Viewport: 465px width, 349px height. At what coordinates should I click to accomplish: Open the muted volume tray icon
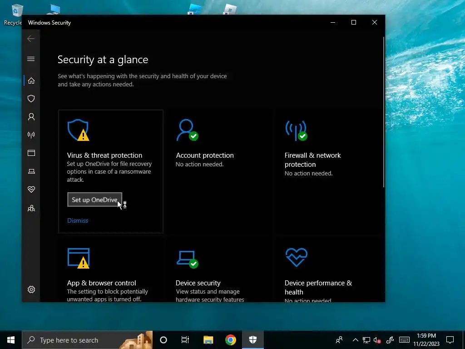[377, 340]
